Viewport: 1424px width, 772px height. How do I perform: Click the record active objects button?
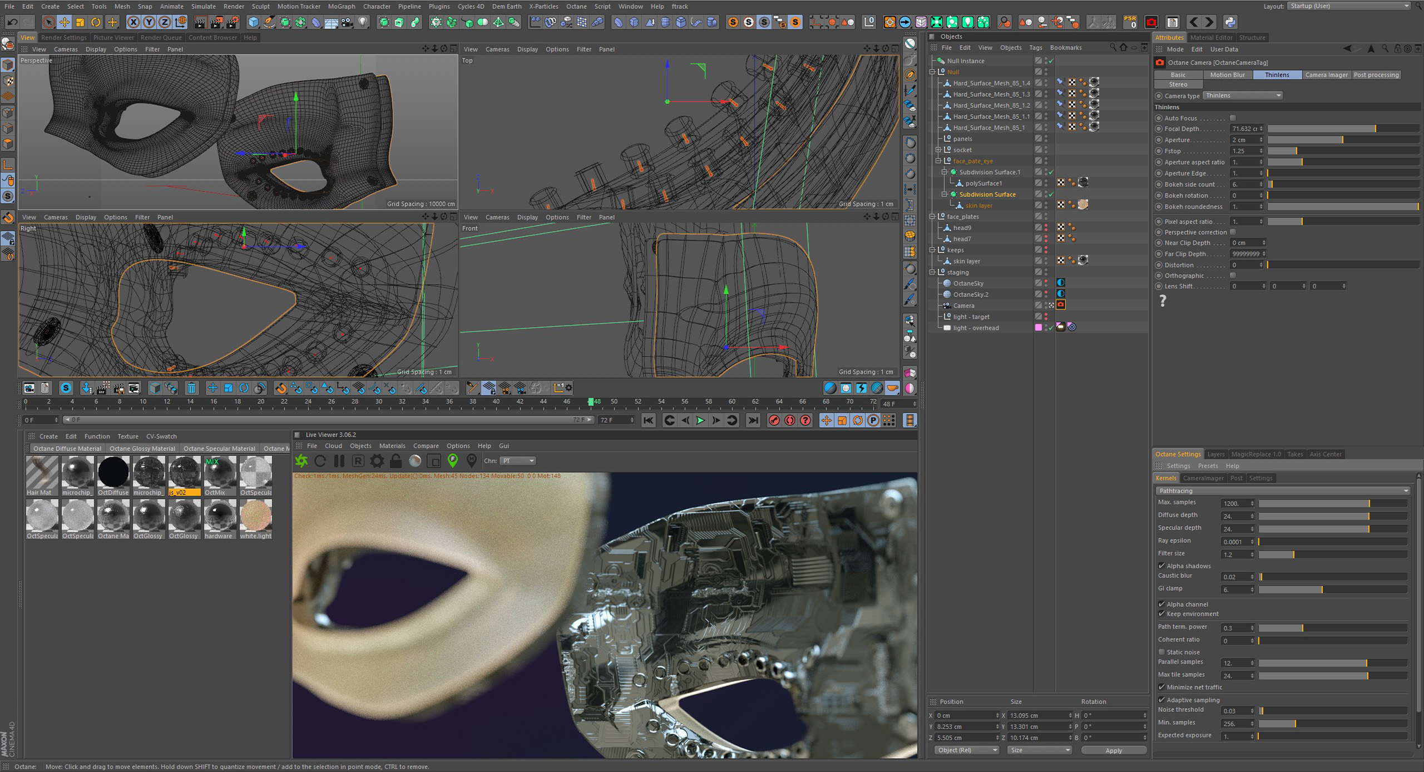[774, 420]
